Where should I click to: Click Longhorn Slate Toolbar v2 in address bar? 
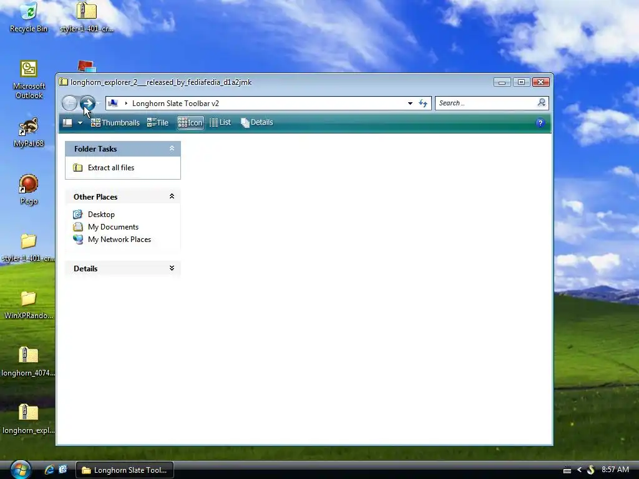175,104
